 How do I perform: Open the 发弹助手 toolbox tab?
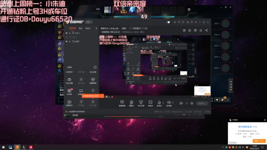pos(69,72)
